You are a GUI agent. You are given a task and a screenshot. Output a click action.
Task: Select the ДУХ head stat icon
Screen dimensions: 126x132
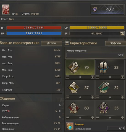[x=104, y=108]
